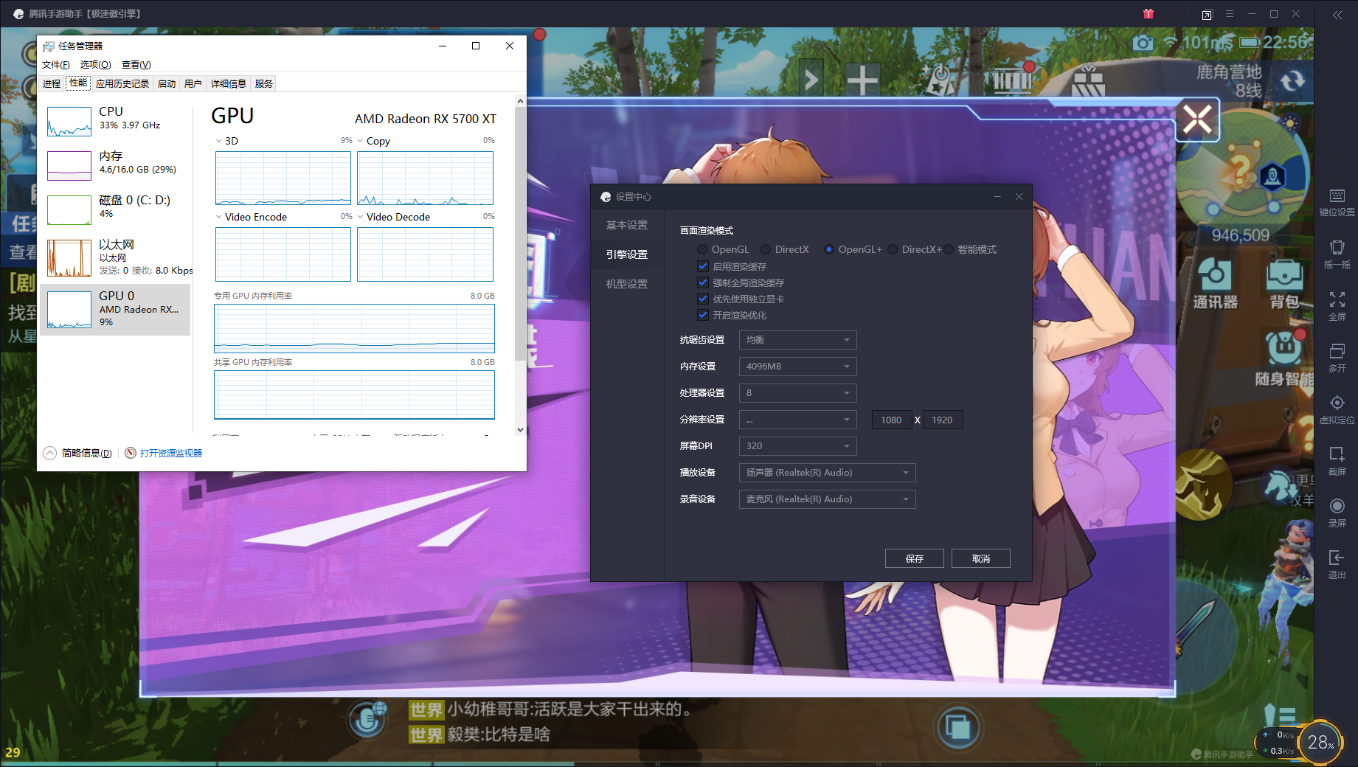Click the pop-out window icon in title bar

[x=1207, y=15]
